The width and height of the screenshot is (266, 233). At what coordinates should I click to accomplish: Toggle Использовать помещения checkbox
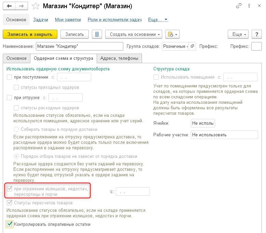[156, 77]
